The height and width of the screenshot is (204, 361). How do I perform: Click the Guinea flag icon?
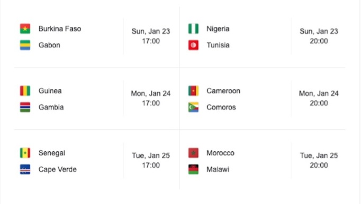25,91
